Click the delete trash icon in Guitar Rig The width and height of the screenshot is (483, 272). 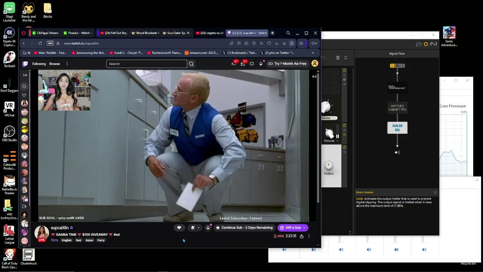pyautogui.click(x=338, y=58)
